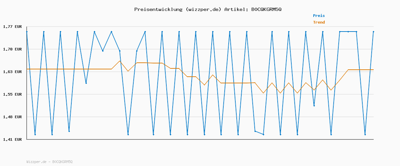Screen dimensions: 400x166
Task: Click the article code B0CQKGRM5Q in the title
Action: 266,9
